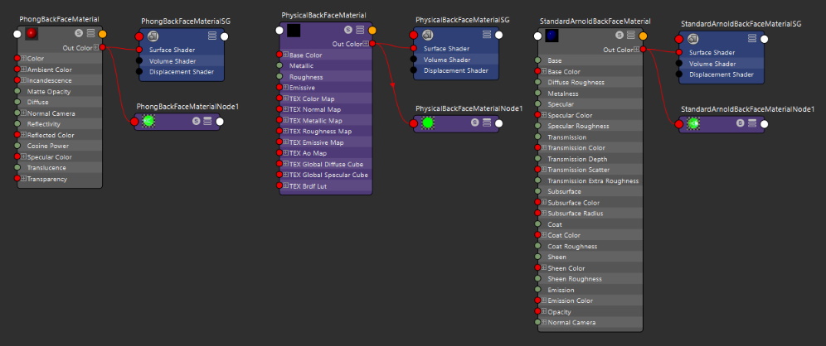826x346 pixels.
Task: Click the view mode lines icon on PhysicalBackFaceMaterial
Action: point(360,30)
